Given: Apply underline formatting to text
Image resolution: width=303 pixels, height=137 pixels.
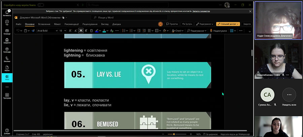Looking at the screenshot, I should pyautogui.click(x=92, y=31).
